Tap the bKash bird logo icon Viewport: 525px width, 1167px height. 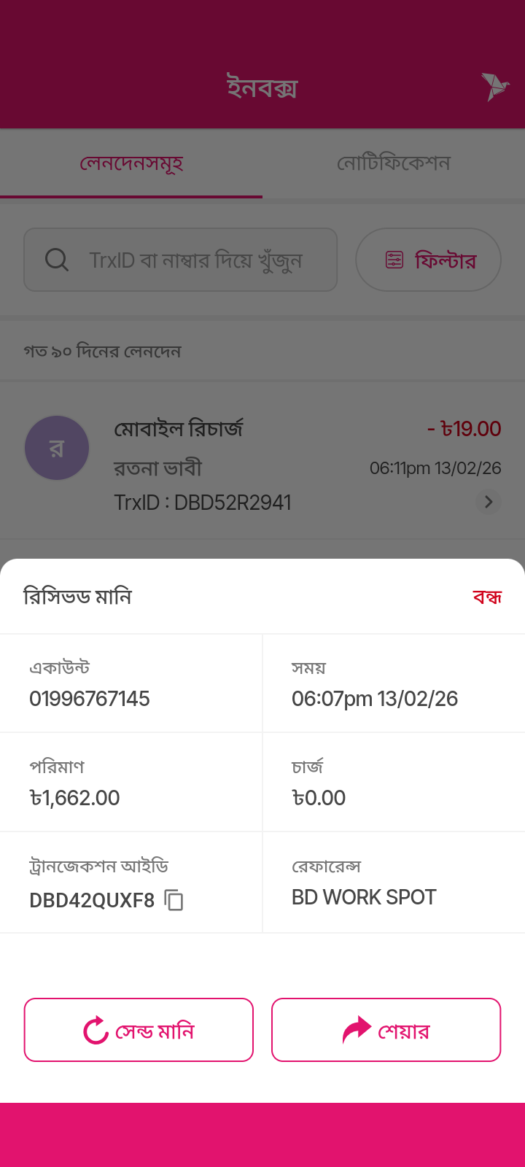(x=494, y=87)
